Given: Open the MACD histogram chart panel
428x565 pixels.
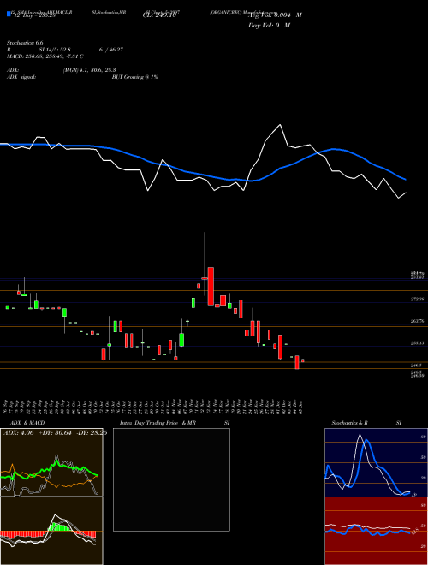Looking at the screenshot, I should click(x=51, y=531).
